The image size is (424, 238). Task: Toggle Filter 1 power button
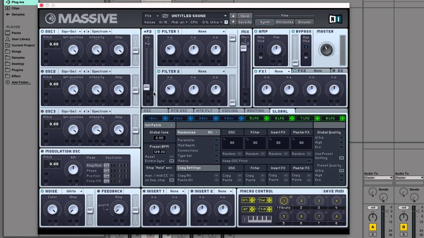point(159,31)
